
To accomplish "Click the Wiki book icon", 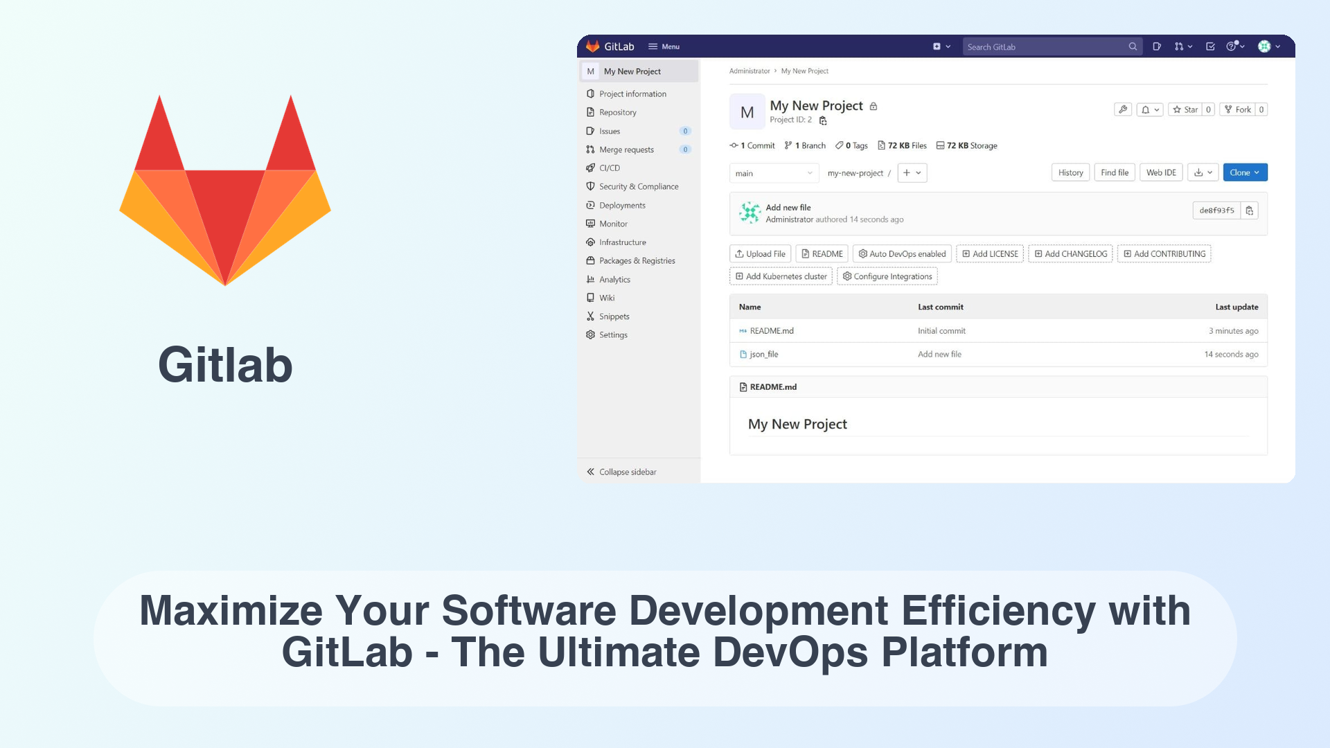I will (590, 298).
